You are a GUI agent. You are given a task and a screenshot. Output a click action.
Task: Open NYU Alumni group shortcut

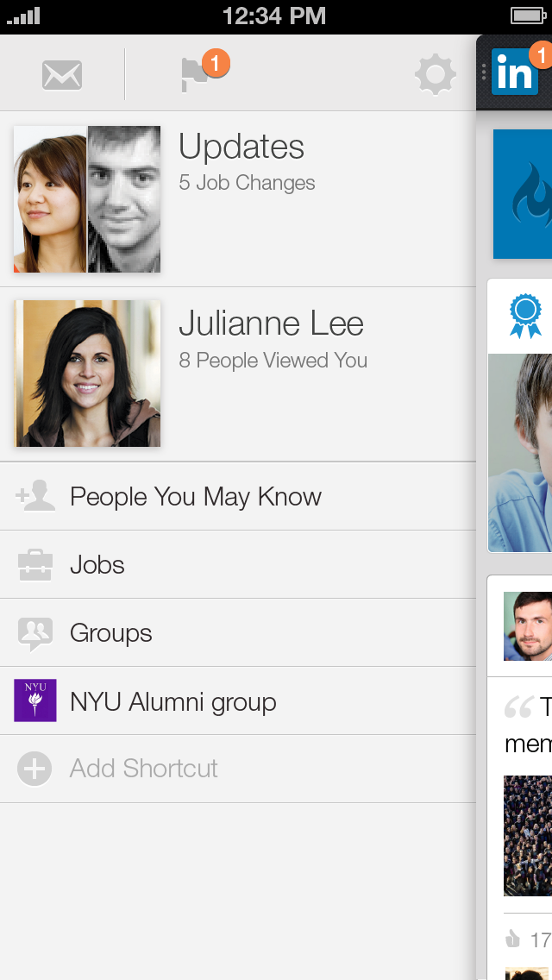(173, 702)
